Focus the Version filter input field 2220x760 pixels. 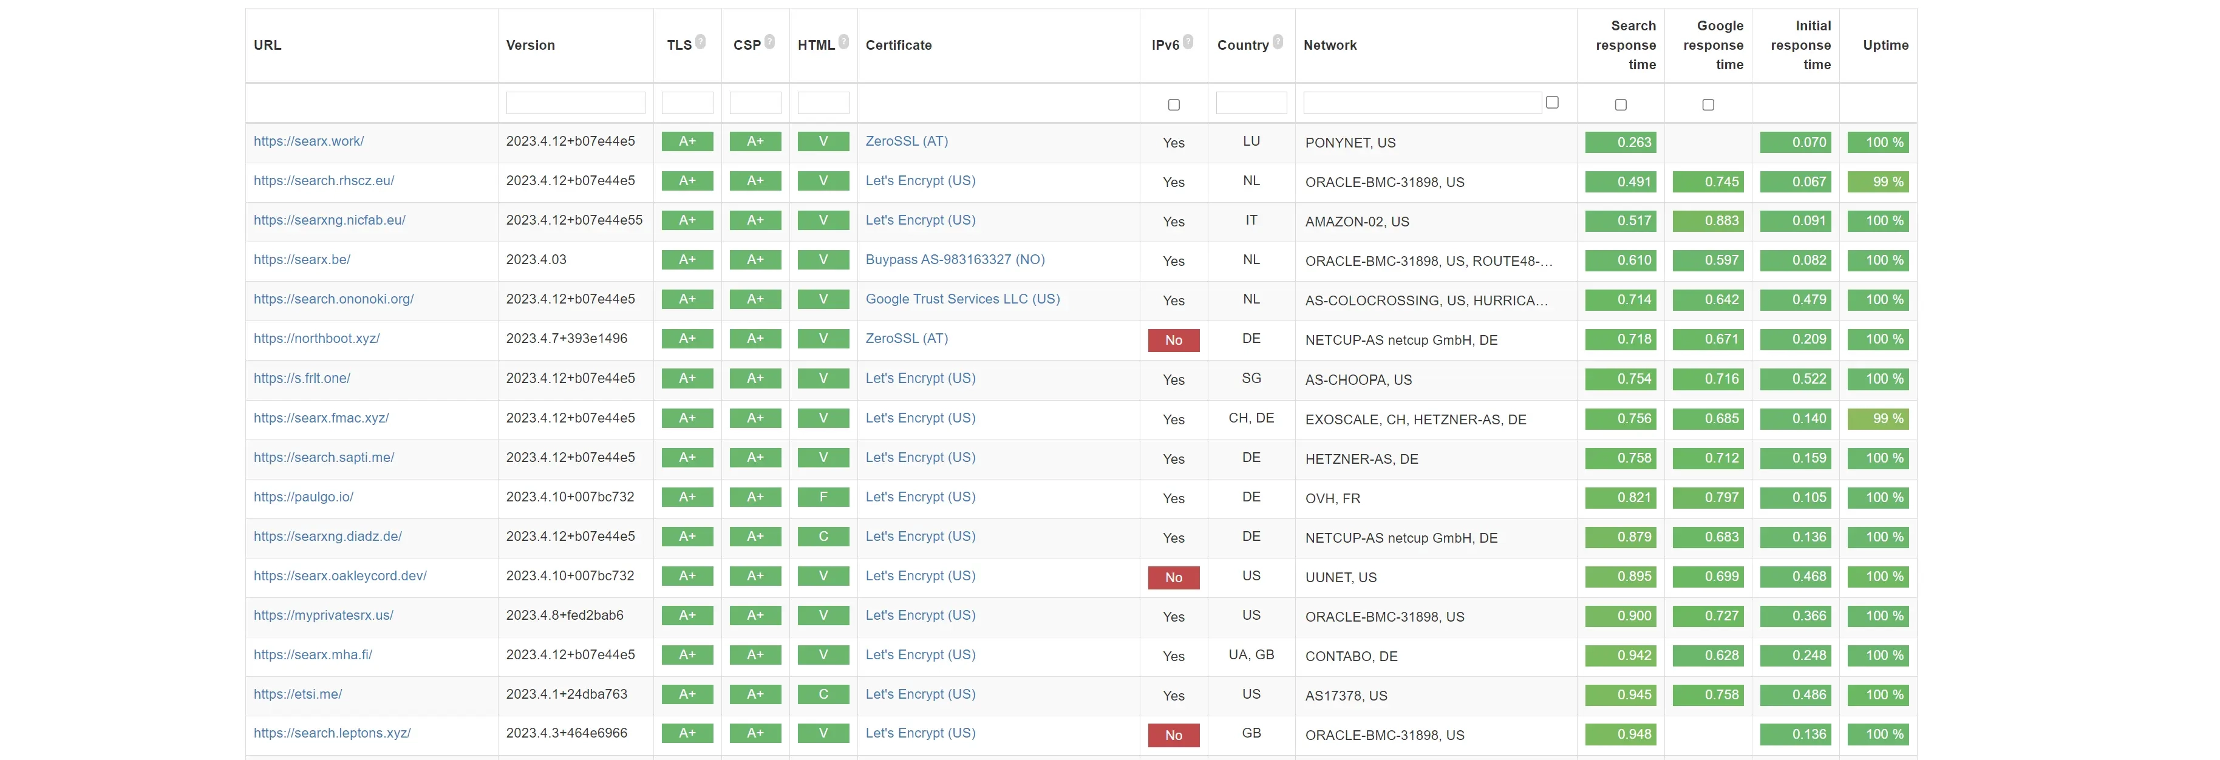(x=575, y=103)
